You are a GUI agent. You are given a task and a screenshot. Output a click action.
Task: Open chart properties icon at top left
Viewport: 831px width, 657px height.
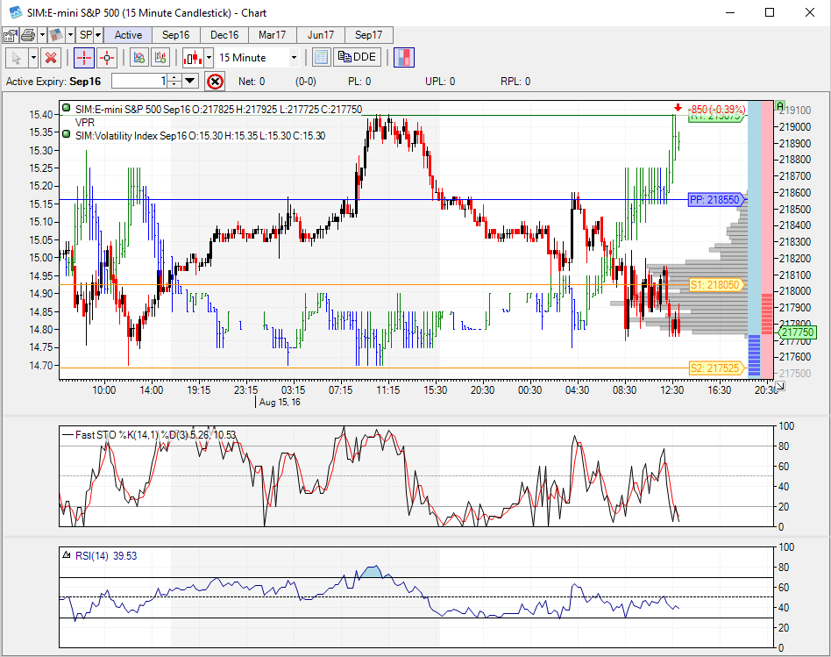click(11, 35)
